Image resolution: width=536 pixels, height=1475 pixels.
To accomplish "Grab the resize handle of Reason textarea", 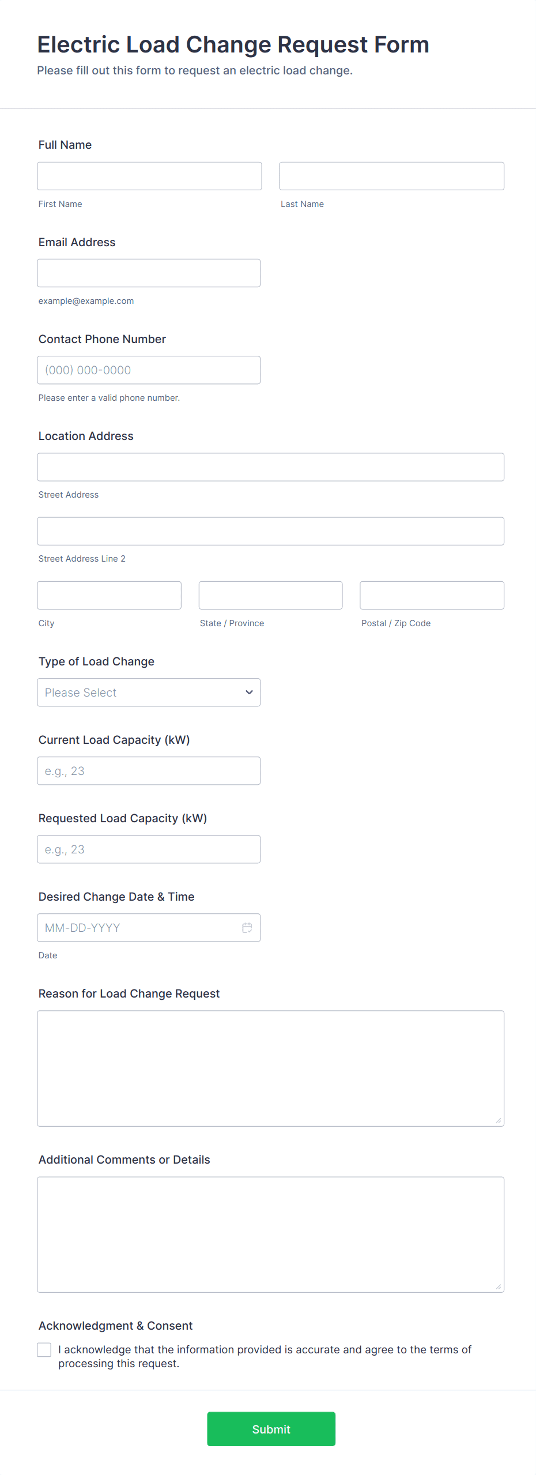I will click(499, 1120).
